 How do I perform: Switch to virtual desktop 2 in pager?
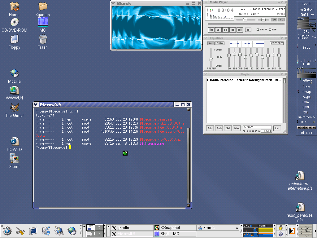click(99, 228)
